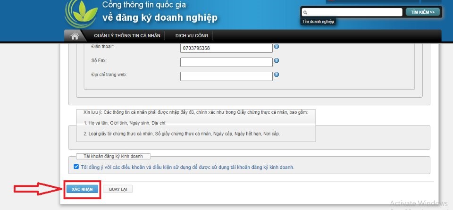The width and height of the screenshot is (453, 210).
Task: Click the home icon in navigation bar
Action: pos(74,36)
